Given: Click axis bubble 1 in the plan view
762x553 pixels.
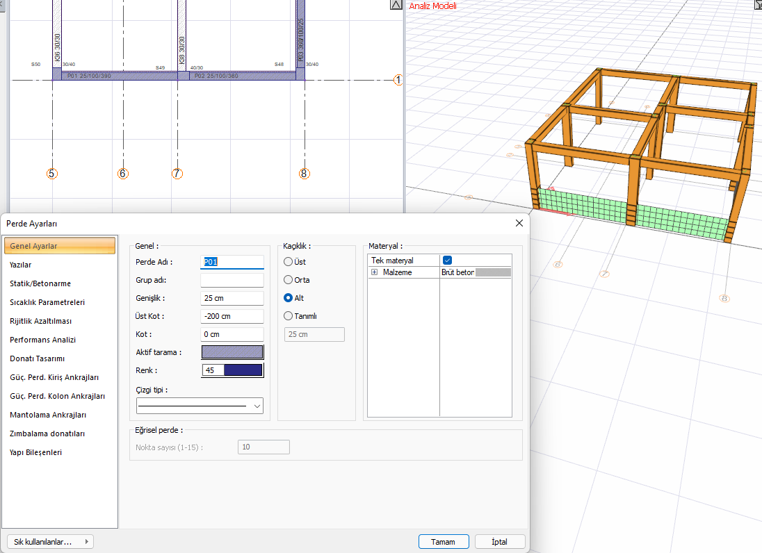Looking at the screenshot, I should click(x=398, y=80).
